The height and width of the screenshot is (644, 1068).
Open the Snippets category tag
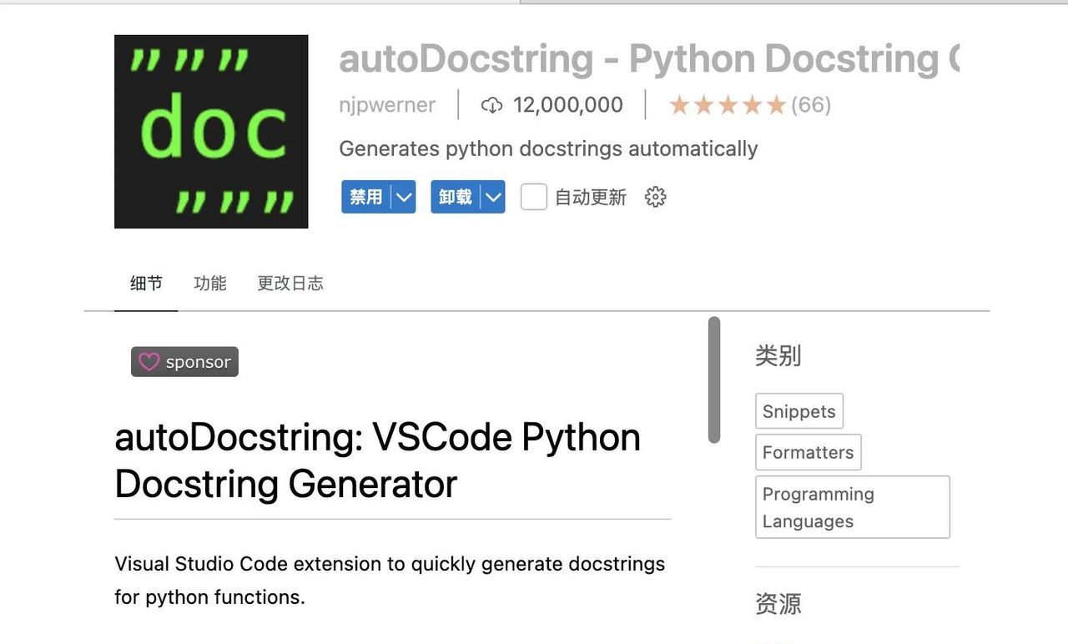[798, 411]
